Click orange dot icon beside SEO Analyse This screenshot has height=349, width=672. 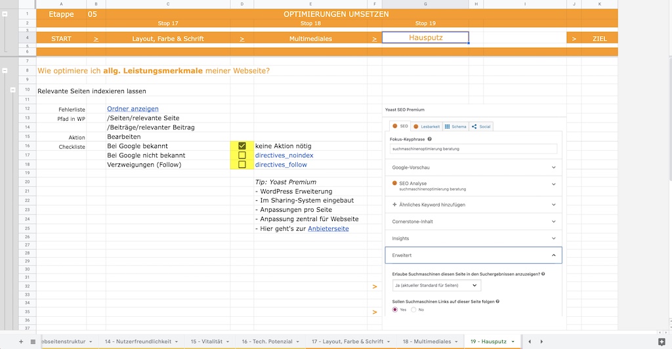click(394, 183)
